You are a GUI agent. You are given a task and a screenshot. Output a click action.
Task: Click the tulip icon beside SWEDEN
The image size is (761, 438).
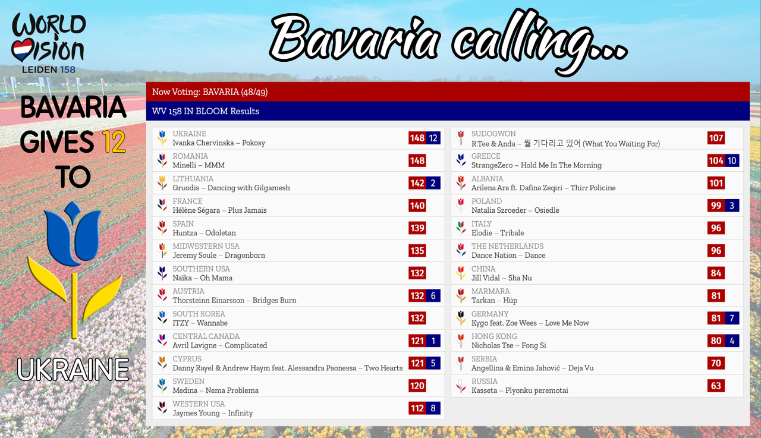(x=162, y=386)
